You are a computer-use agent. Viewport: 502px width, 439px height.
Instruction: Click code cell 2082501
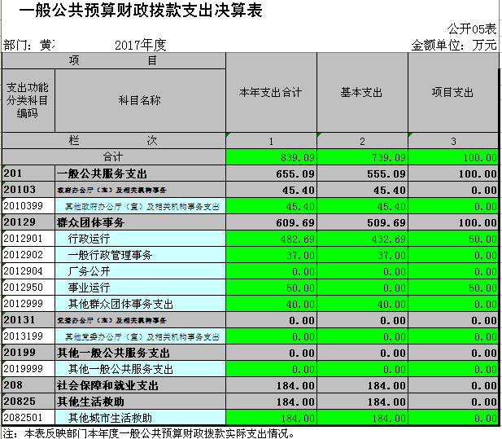[x=28, y=418]
